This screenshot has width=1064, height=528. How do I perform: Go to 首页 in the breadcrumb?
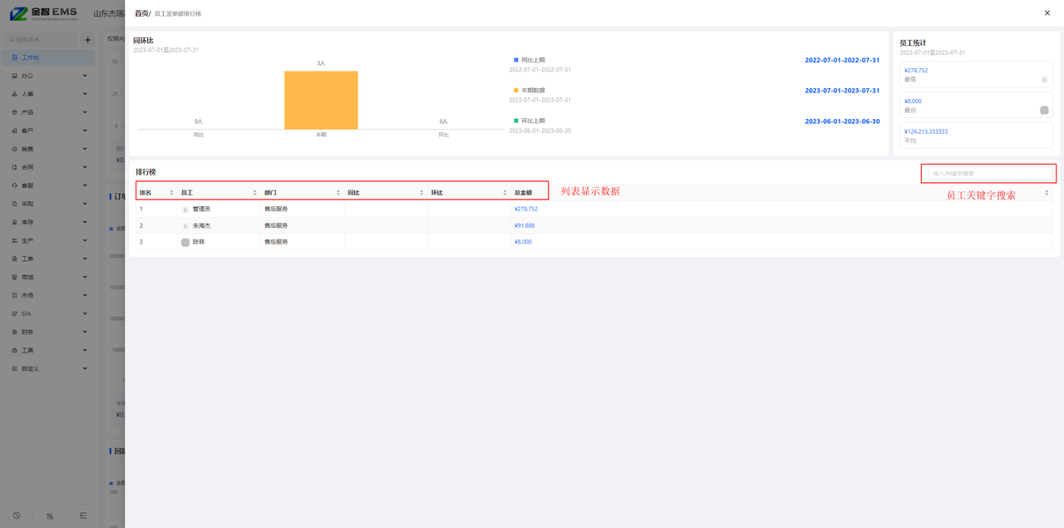click(x=141, y=13)
